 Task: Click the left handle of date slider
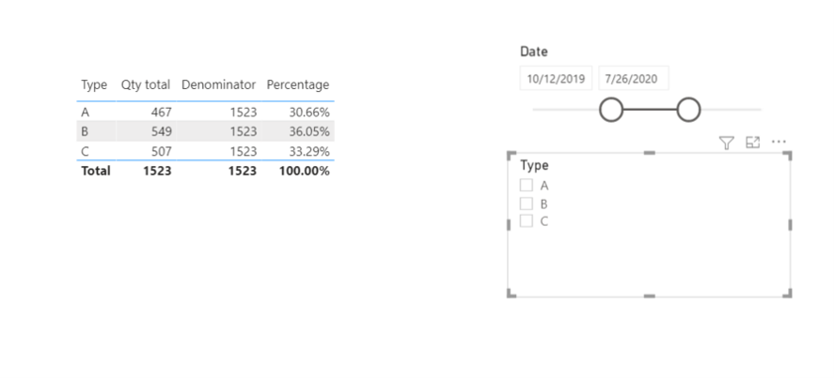click(611, 110)
